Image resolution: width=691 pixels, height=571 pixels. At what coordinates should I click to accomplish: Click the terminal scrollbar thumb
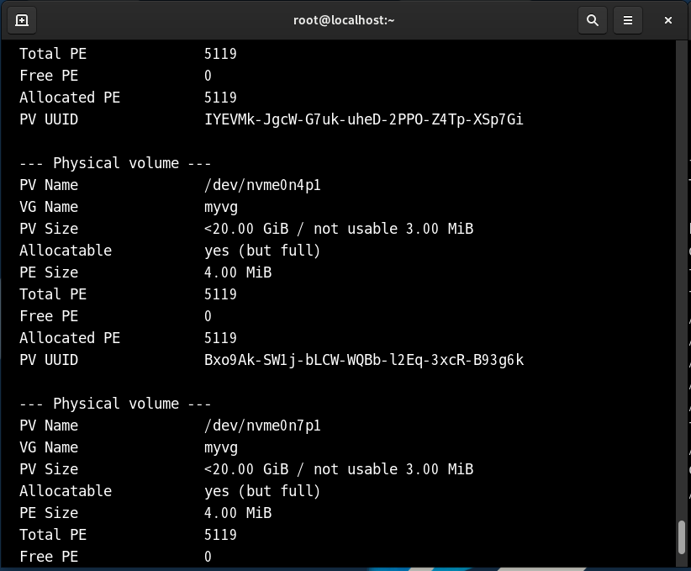point(682,537)
